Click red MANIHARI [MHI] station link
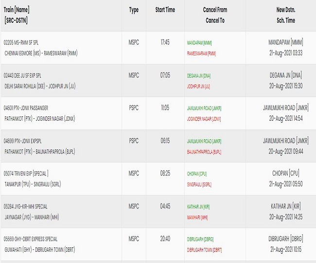316x263 pixels. pos(197,217)
